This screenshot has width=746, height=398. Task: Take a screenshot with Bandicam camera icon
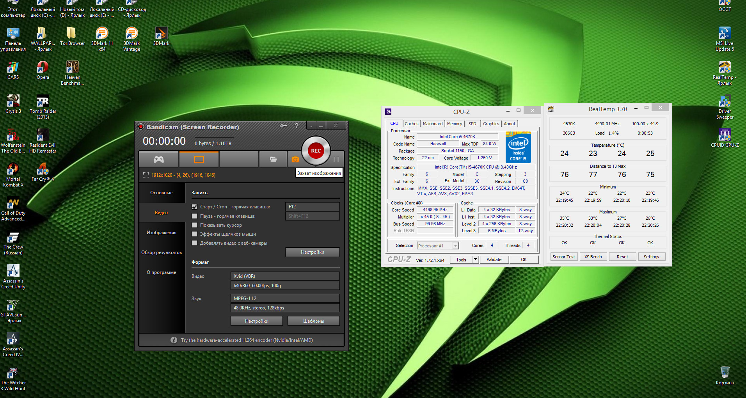(295, 159)
